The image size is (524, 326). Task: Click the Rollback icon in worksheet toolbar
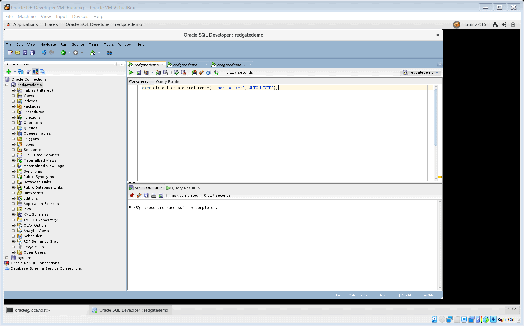click(183, 72)
